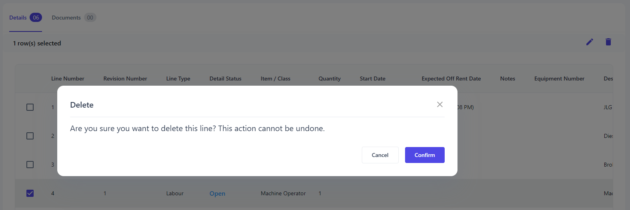The width and height of the screenshot is (630, 210).
Task: Click the Revision Number column header
Action: tap(125, 79)
